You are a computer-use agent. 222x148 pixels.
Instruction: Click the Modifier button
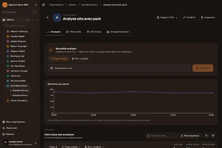click(189, 17)
